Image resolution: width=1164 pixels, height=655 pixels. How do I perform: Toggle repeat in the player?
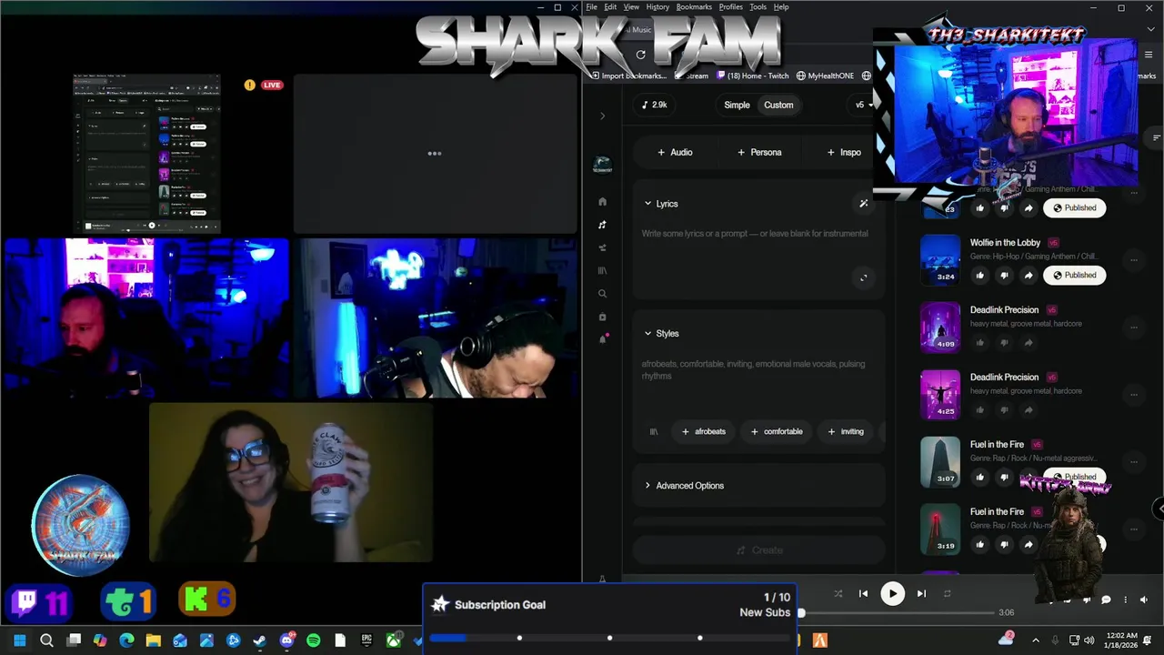coord(947,594)
